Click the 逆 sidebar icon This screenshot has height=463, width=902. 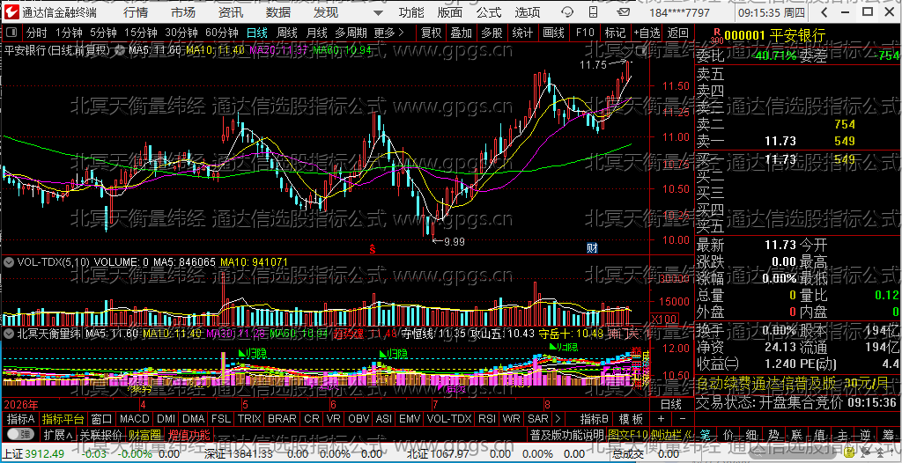click(865, 434)
